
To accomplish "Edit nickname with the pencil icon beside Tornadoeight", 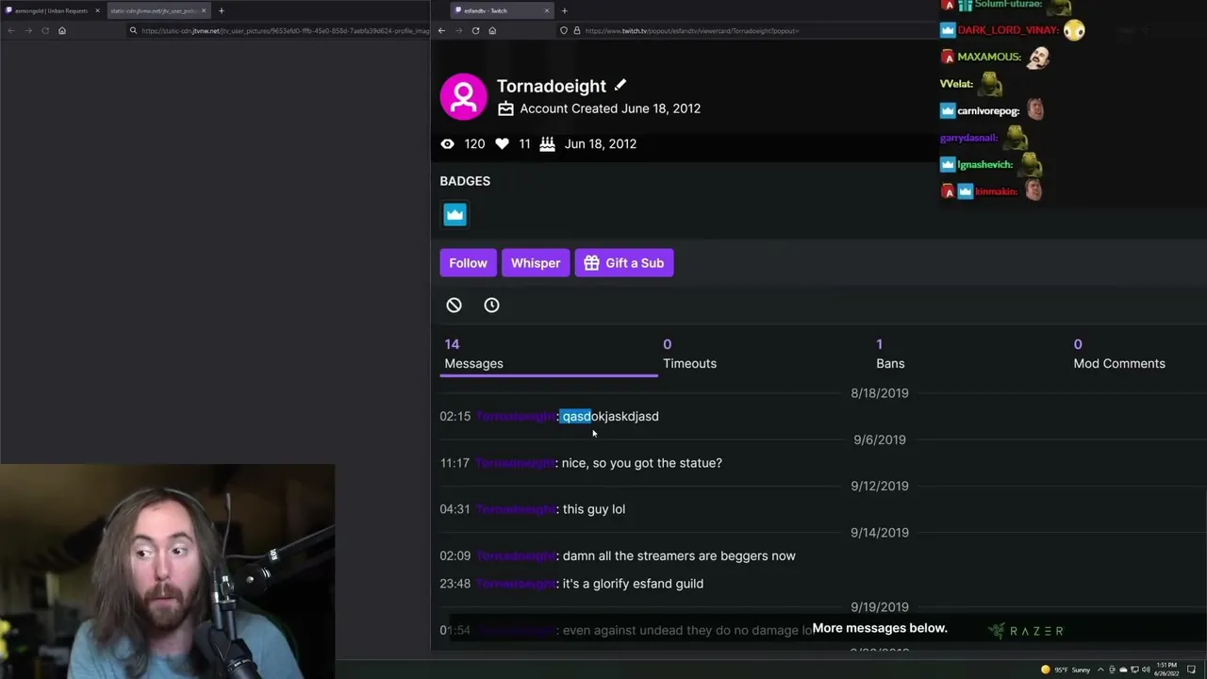I will pos(620,86).
